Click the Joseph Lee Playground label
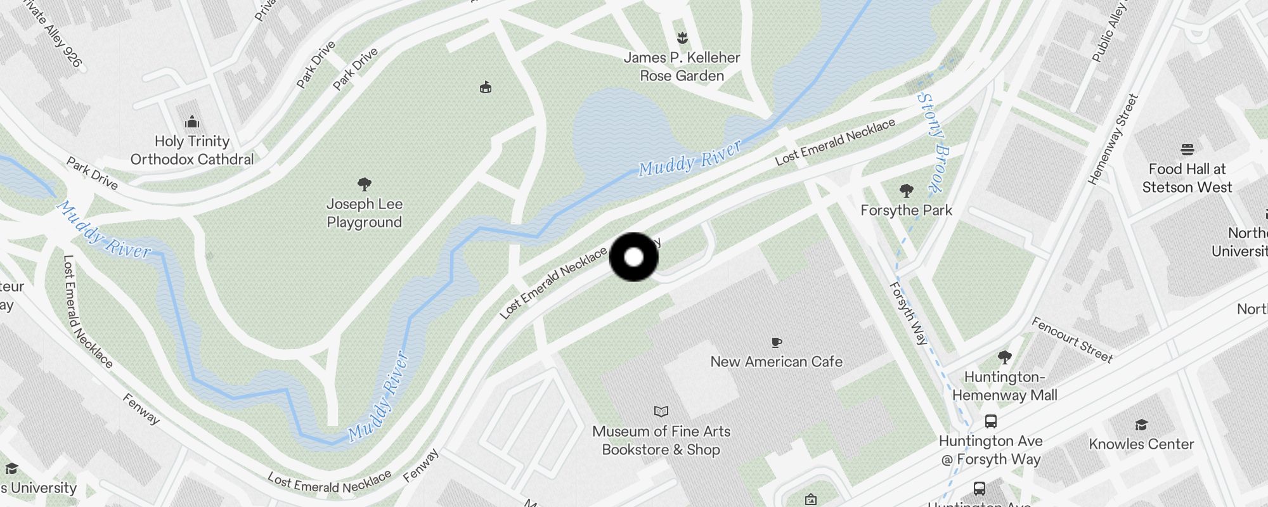 pos(365,213)
